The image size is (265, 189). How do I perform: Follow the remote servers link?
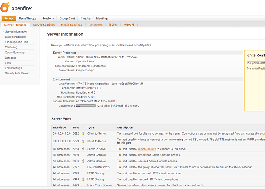pos(147,149)
